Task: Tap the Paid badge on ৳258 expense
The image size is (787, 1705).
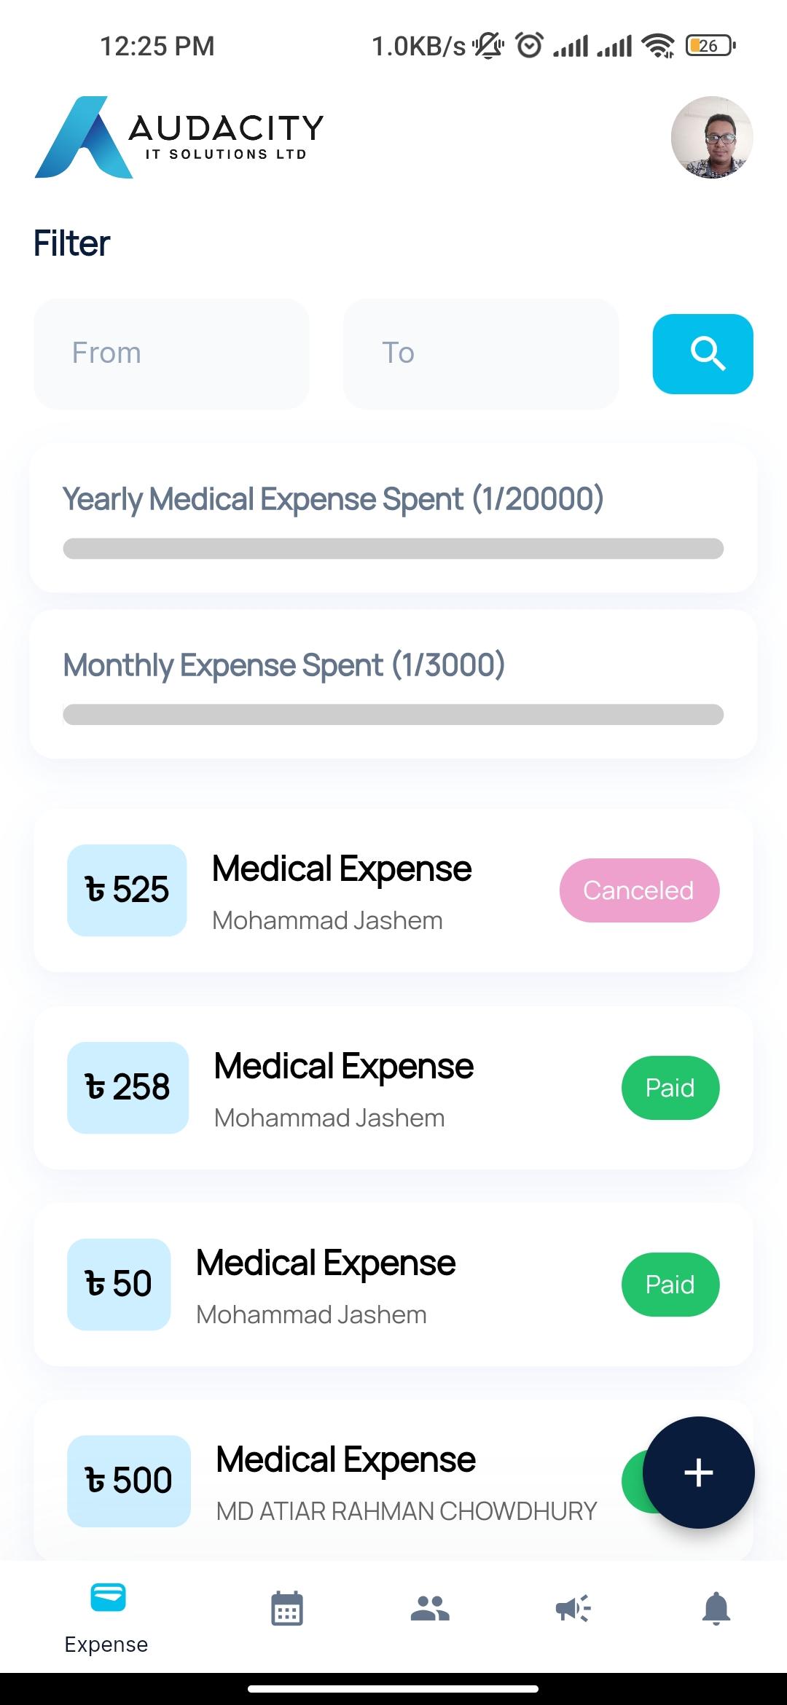Action: tap(670, 1088)
